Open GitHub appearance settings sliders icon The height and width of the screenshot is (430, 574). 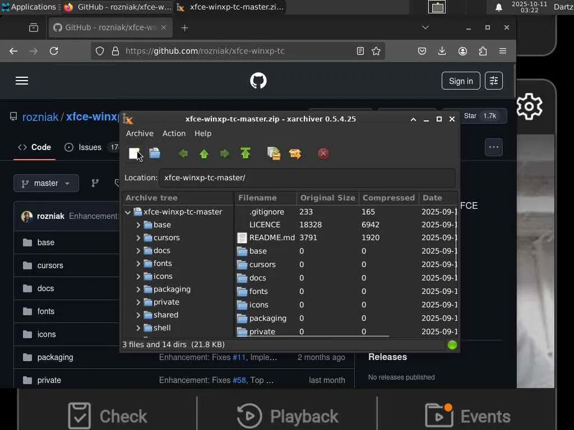click(x=494, y=81)
